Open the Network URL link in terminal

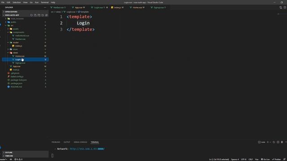click(x=87, y=149)
